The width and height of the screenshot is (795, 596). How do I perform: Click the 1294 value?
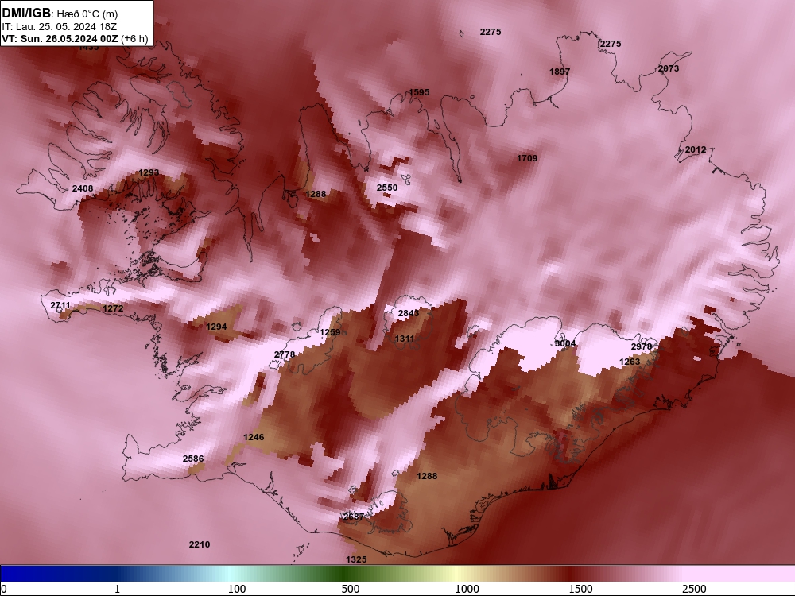click(216, 327)
